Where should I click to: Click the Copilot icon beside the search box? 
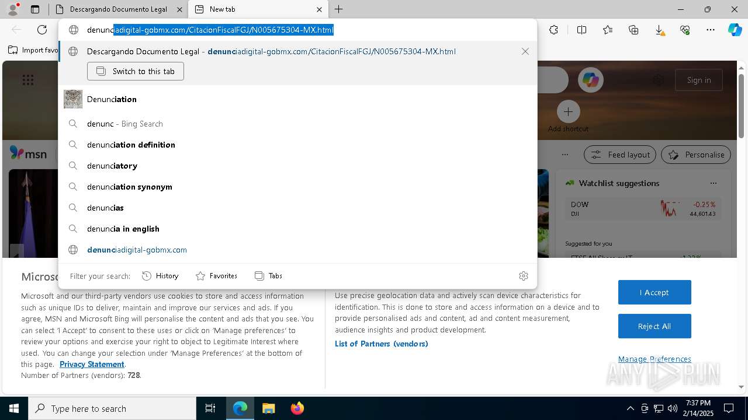pos(590,80)
